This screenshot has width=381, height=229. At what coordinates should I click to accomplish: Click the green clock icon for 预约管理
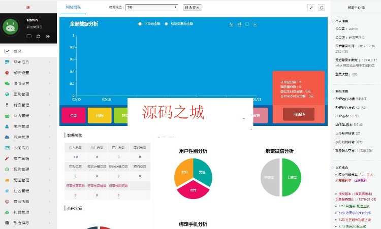coord(7,169)
